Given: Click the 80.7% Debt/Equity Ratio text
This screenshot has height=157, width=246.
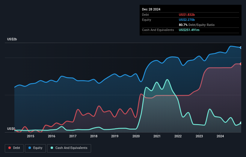Looking at the screenshot, I should 197,25.
